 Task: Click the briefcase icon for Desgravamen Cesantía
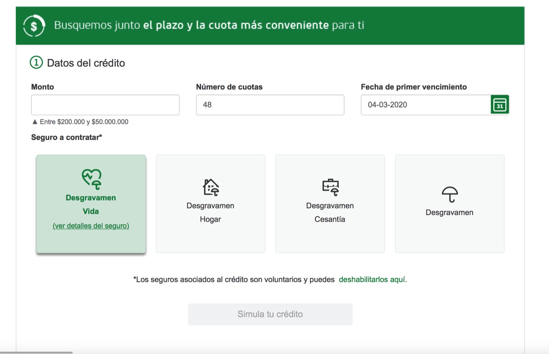click(x=330, y=187)
